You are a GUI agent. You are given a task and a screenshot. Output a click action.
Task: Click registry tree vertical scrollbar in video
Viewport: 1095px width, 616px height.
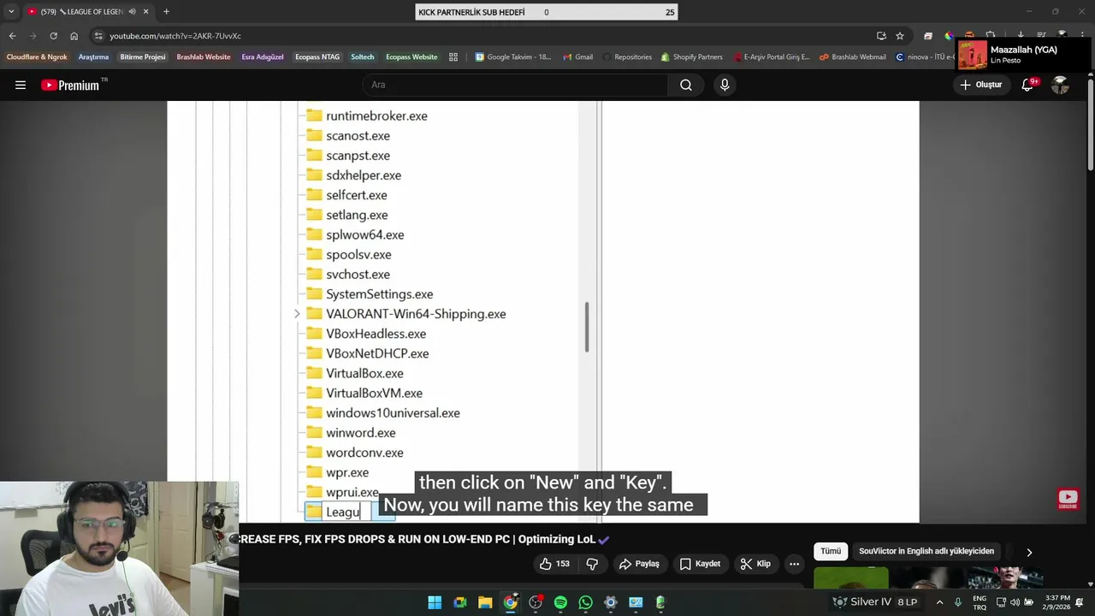coord(587,327)
